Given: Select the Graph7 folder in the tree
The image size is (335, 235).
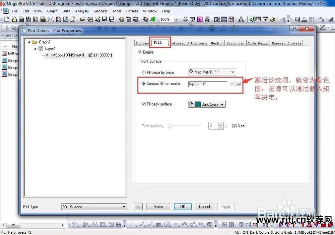Looking at the screenshot, I should pos(45,42).
